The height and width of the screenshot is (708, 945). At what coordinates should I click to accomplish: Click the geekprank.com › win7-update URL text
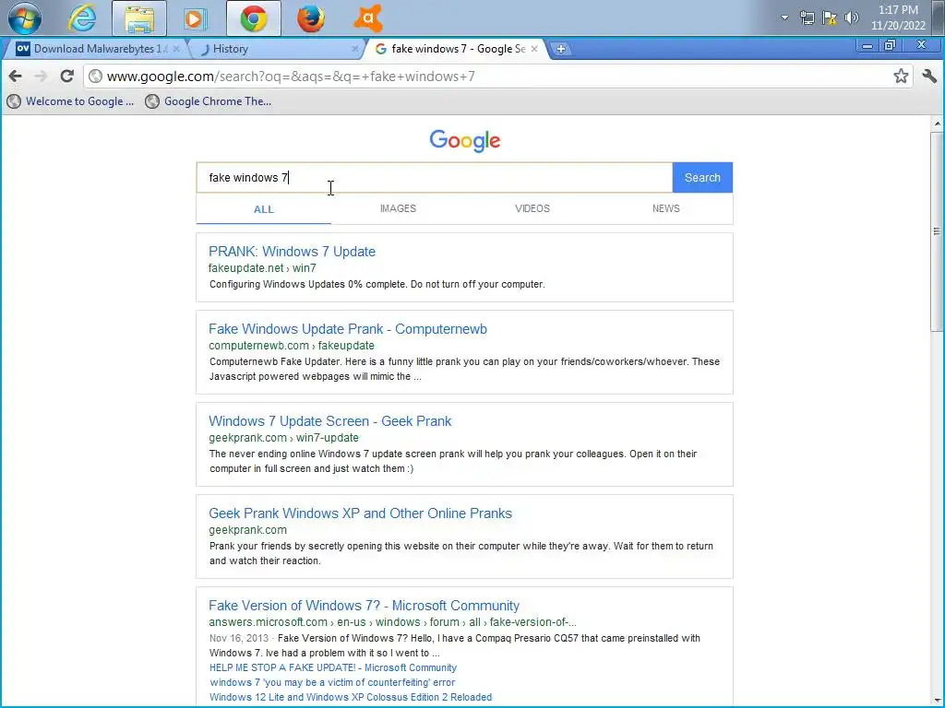pyautogui.click(x=284, y=438)
